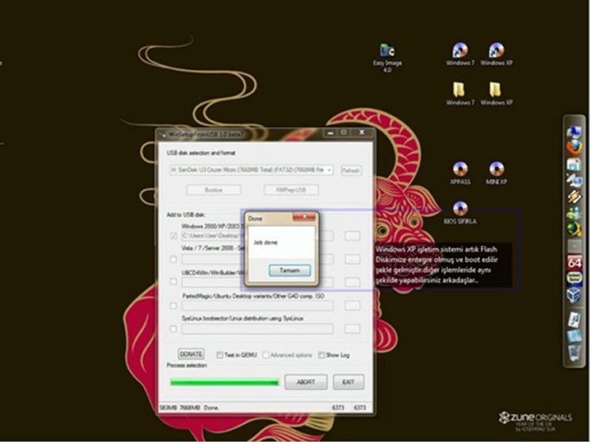Click the '7668MB' status bar value
Image resolution: width=590 pixels, height=442 pixels.
[190, 408]
